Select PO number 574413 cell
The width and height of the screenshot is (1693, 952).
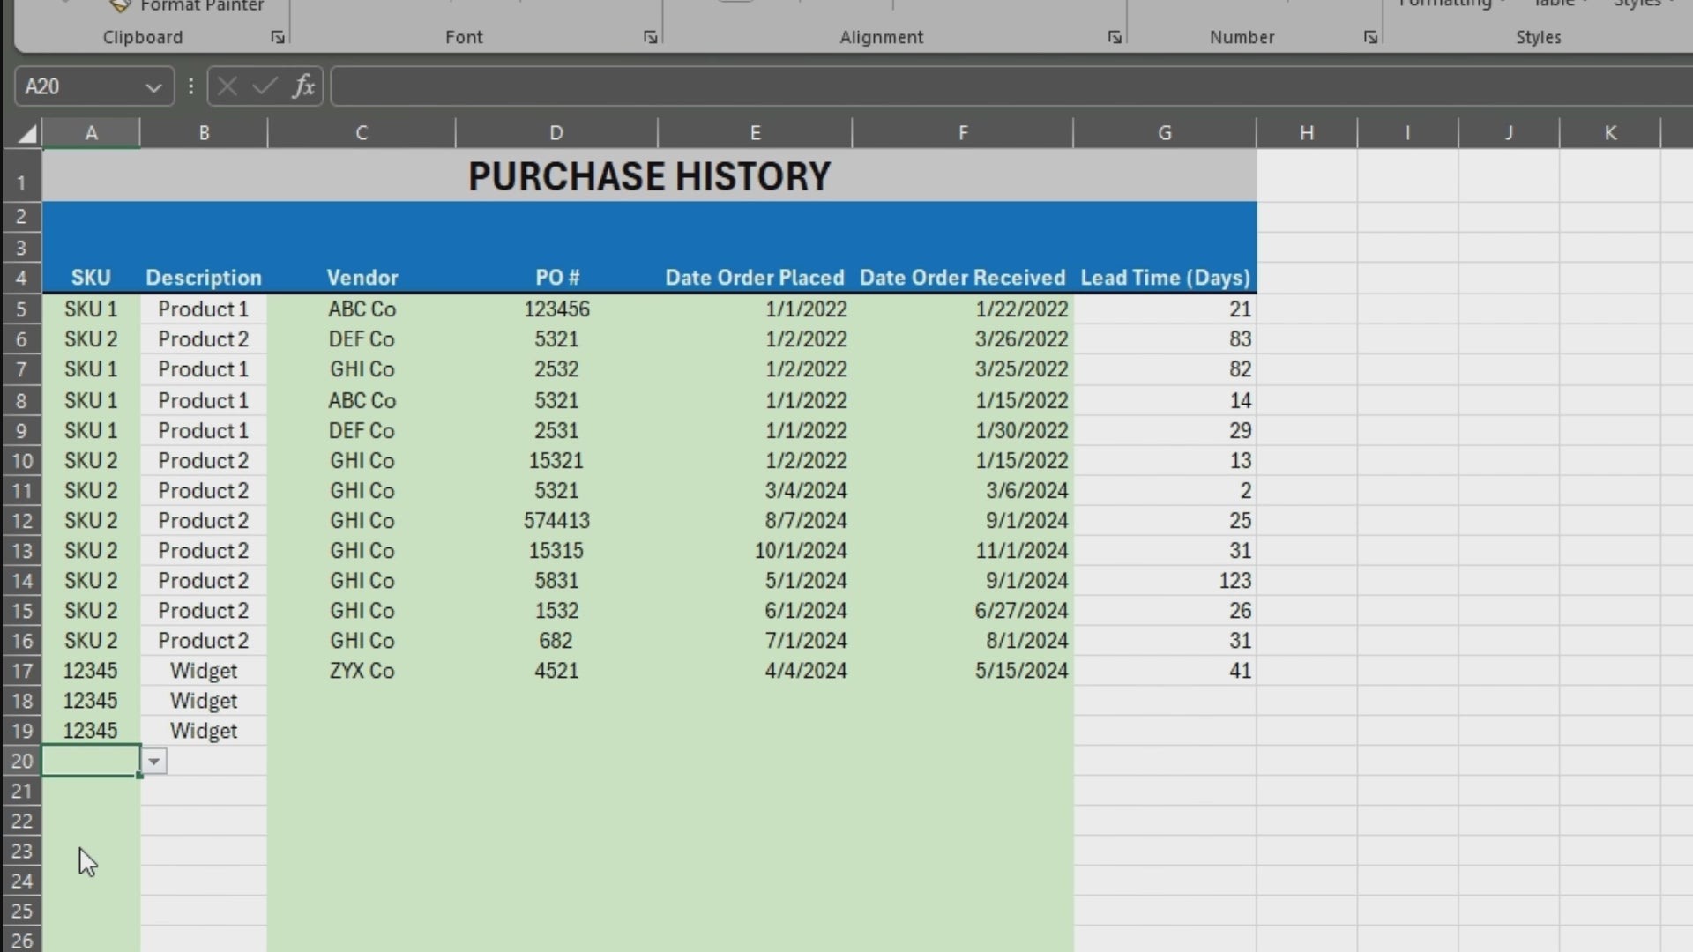tap(556, 521)
